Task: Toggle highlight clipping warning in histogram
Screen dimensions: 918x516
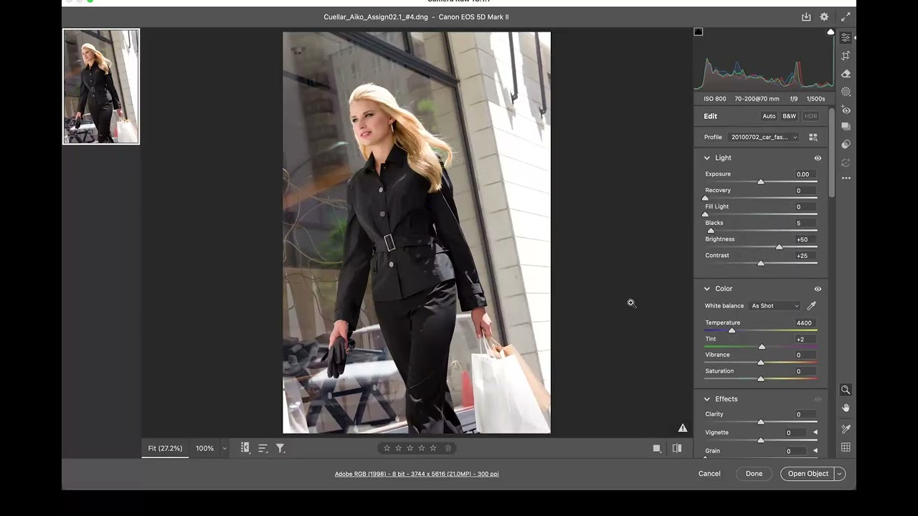Action: (x=831, y=32)
